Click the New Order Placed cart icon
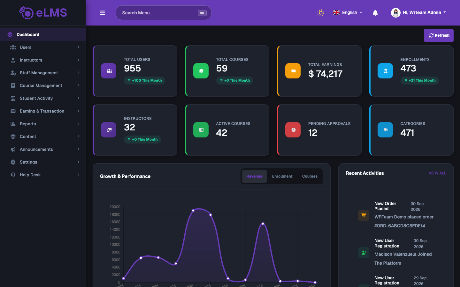The height and width of the screenshot is (287, 460). pyautogui.click(x=364, y=215)
